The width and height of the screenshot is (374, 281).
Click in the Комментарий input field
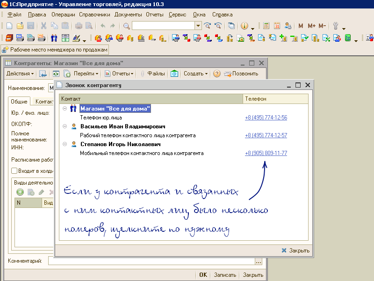click(151, 261)
